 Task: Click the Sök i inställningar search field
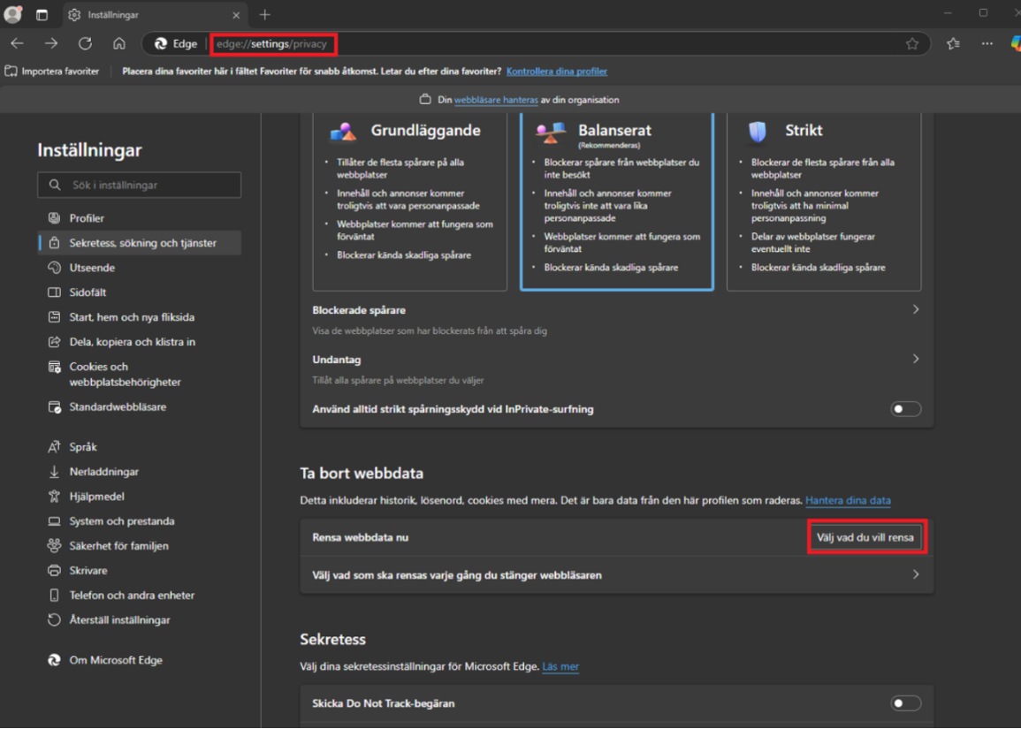tap(140, 185)
